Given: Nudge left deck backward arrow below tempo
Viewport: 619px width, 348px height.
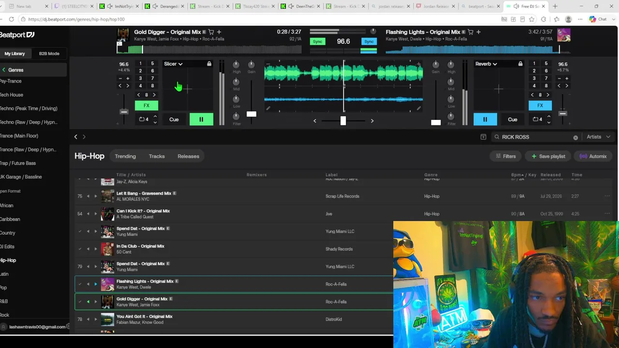Looking at the screenshot, I should pos(120,86).
